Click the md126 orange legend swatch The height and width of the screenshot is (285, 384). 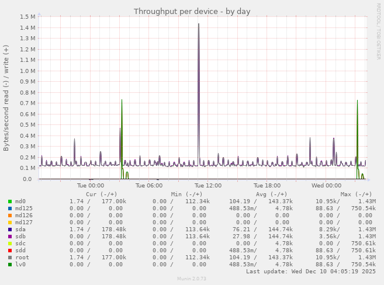point(10,216)
